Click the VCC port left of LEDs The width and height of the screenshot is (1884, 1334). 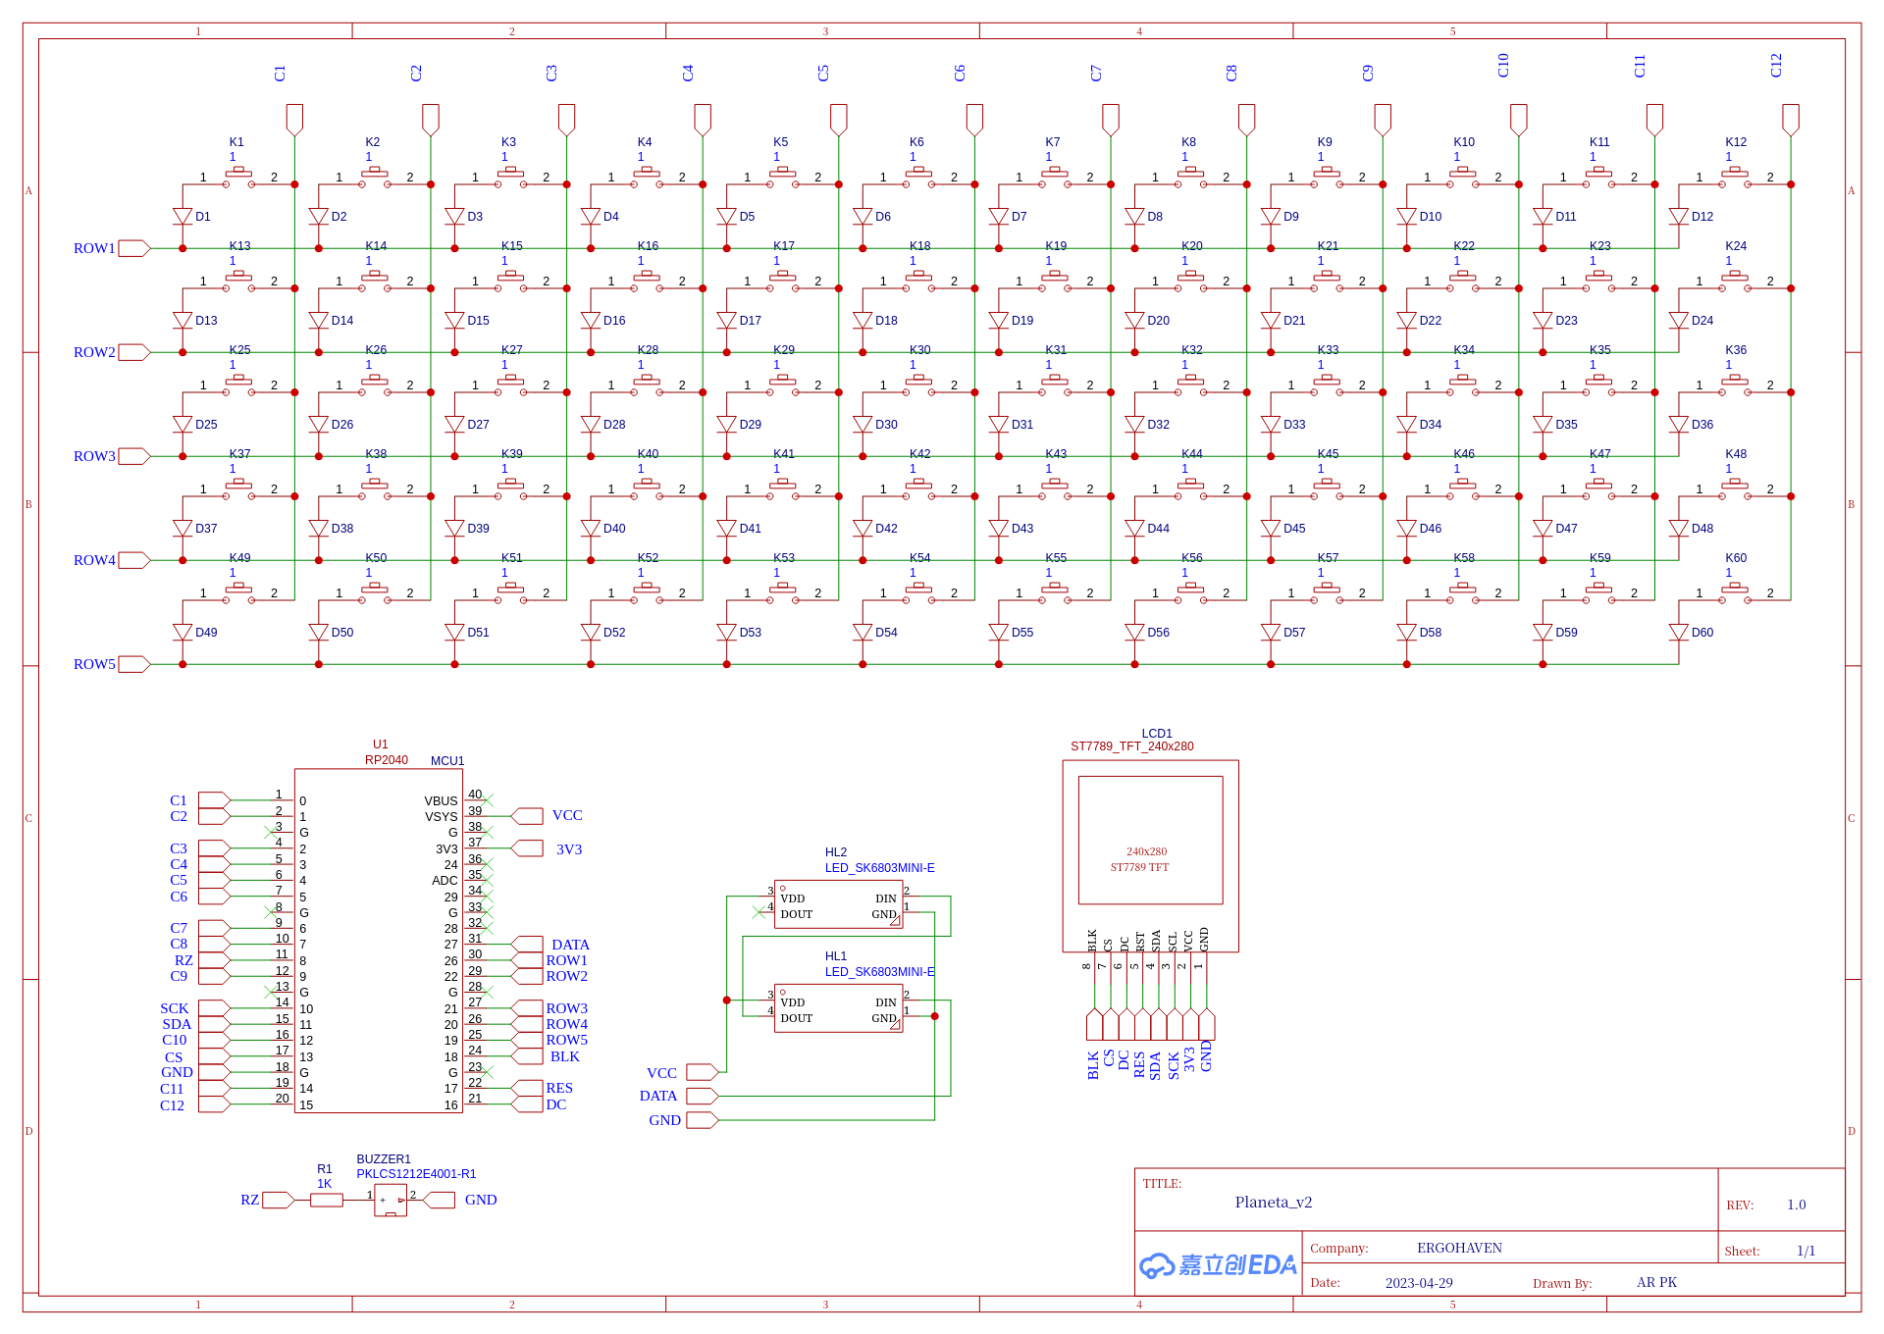[x=703, y=1072]
